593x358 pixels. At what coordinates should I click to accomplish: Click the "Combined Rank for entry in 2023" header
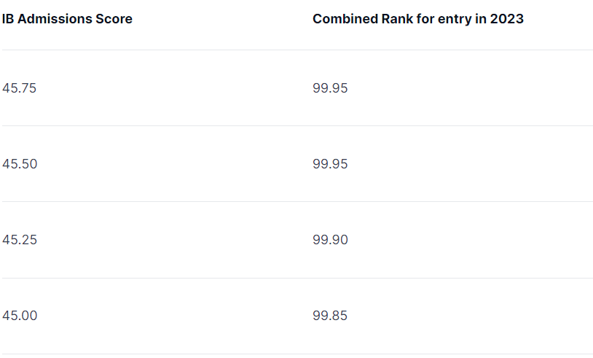(x=418, y=19)
